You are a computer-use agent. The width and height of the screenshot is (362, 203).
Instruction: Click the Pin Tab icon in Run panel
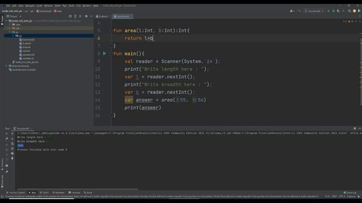[x=7, y=171]
